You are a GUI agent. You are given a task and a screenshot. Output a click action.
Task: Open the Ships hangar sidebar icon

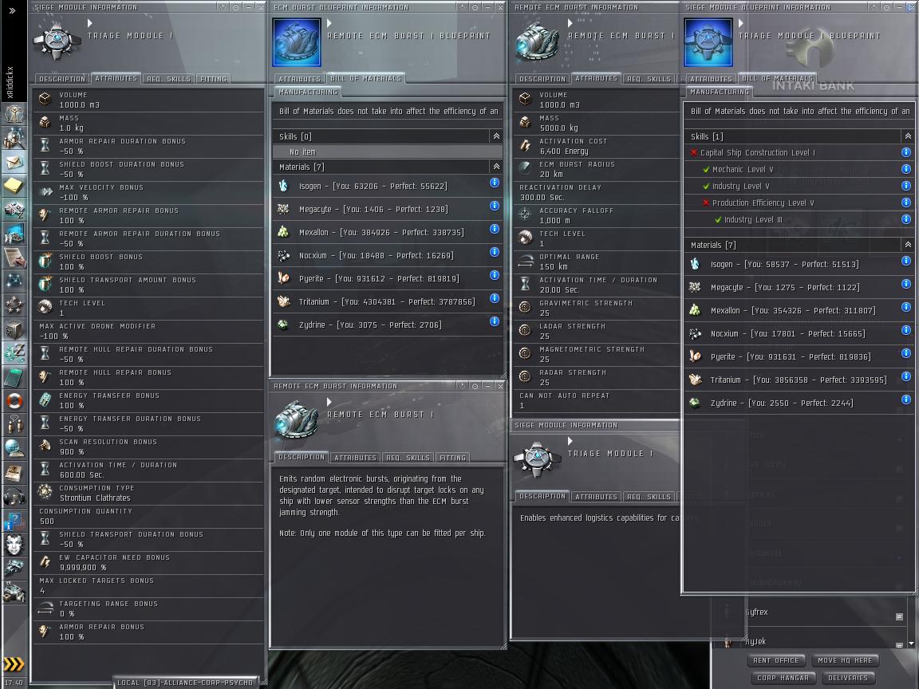14,569
